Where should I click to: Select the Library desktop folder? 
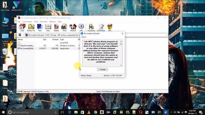pyautogui.click(x=5, y=84)
